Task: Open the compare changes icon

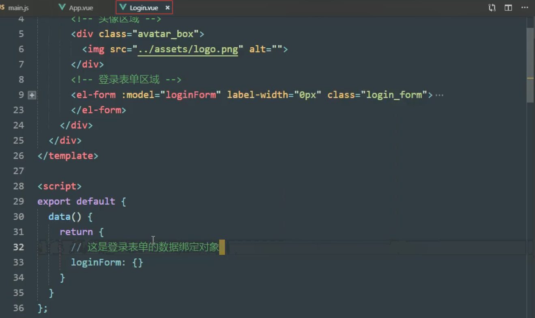Action: (x=492, y=8)
